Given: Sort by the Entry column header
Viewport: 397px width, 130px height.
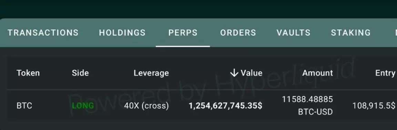Looking at the screenshot, I should pos(385,73).
